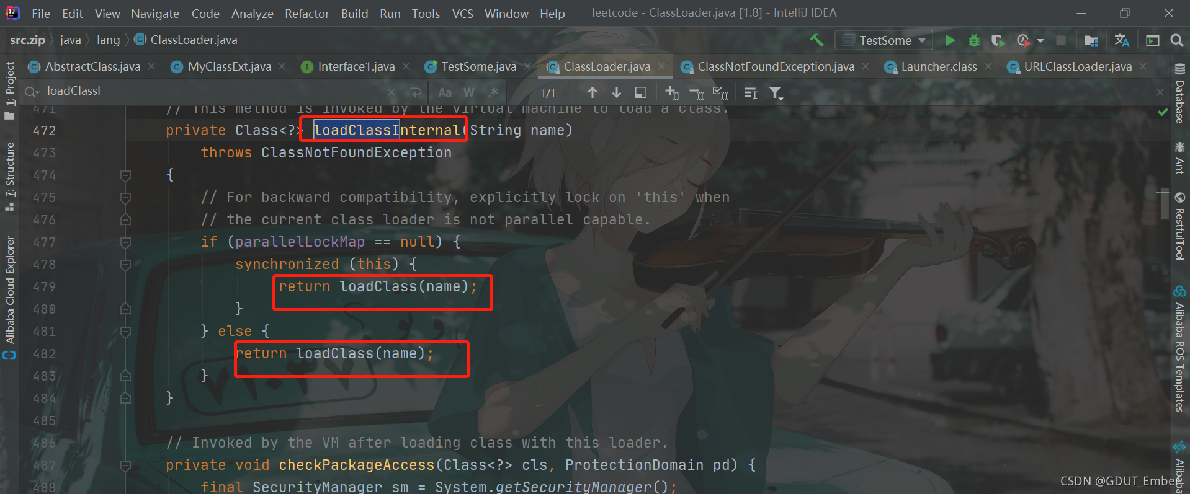Click the loadClassI search text field

(x=211, y=91)
